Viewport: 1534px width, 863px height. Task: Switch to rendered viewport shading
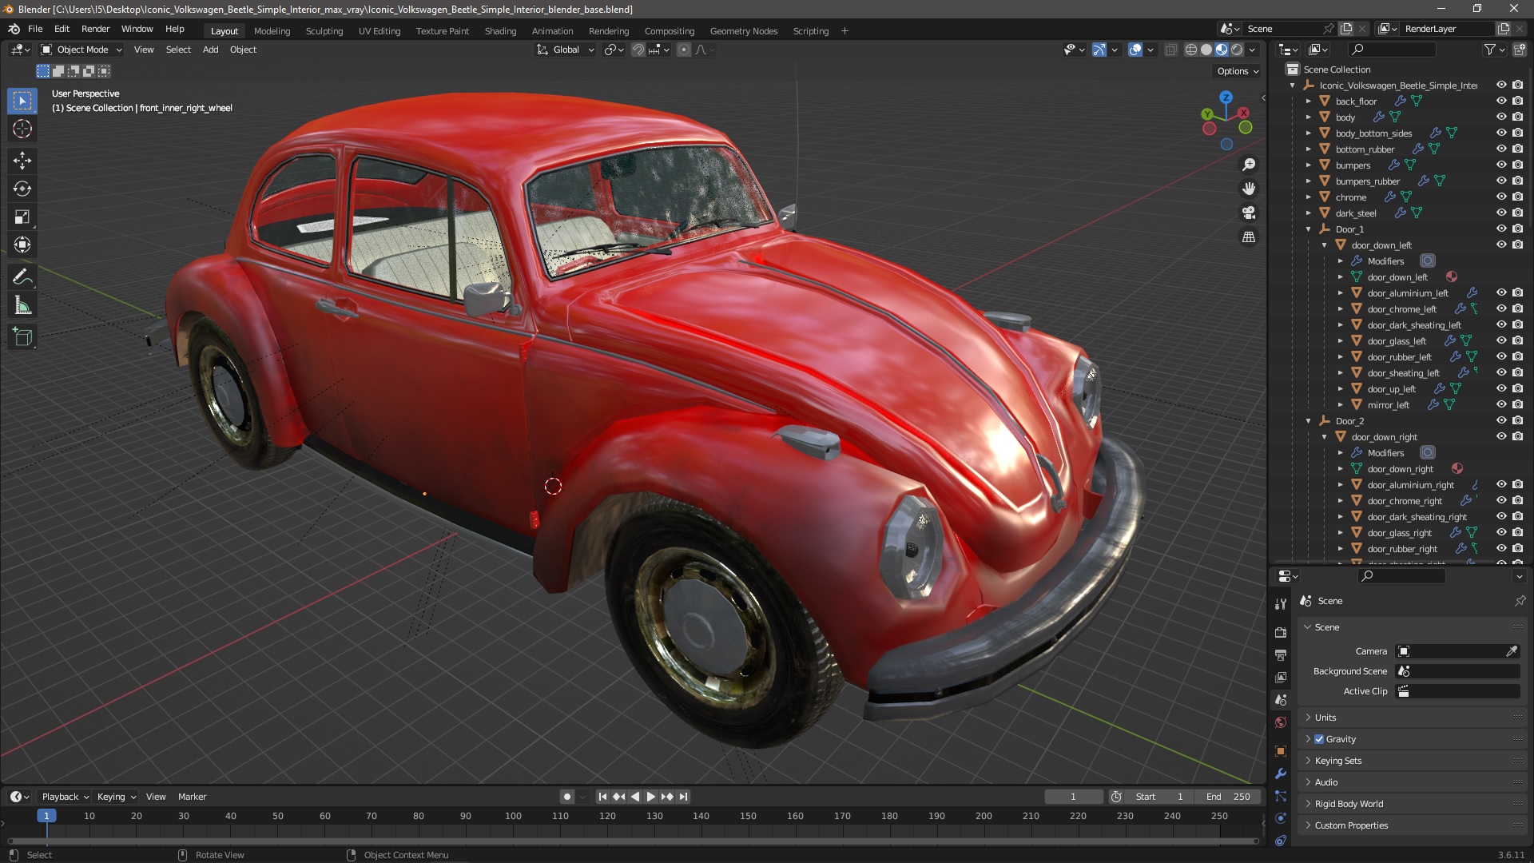pos(1237,50)
